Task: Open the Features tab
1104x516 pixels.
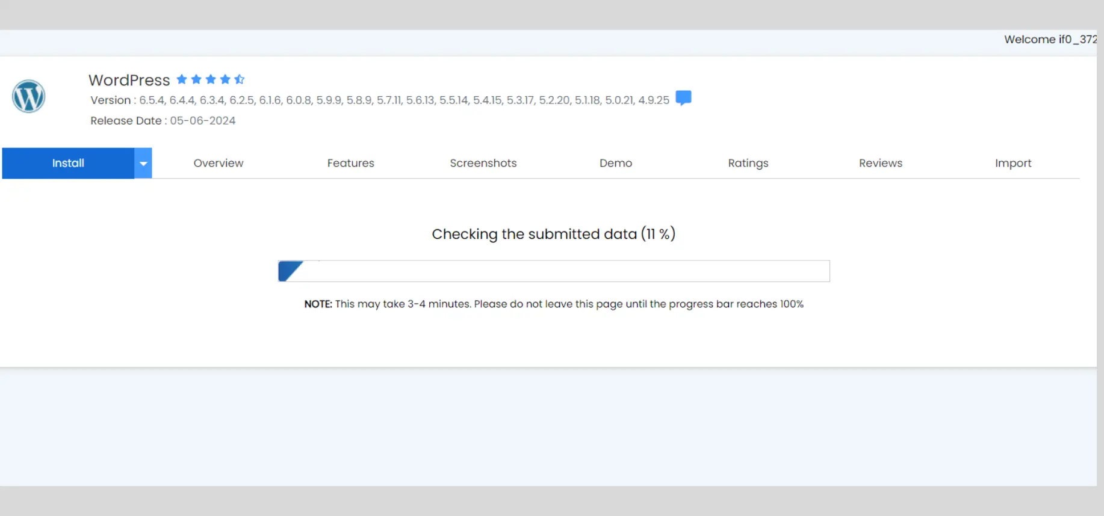Action: pos(351,163)
